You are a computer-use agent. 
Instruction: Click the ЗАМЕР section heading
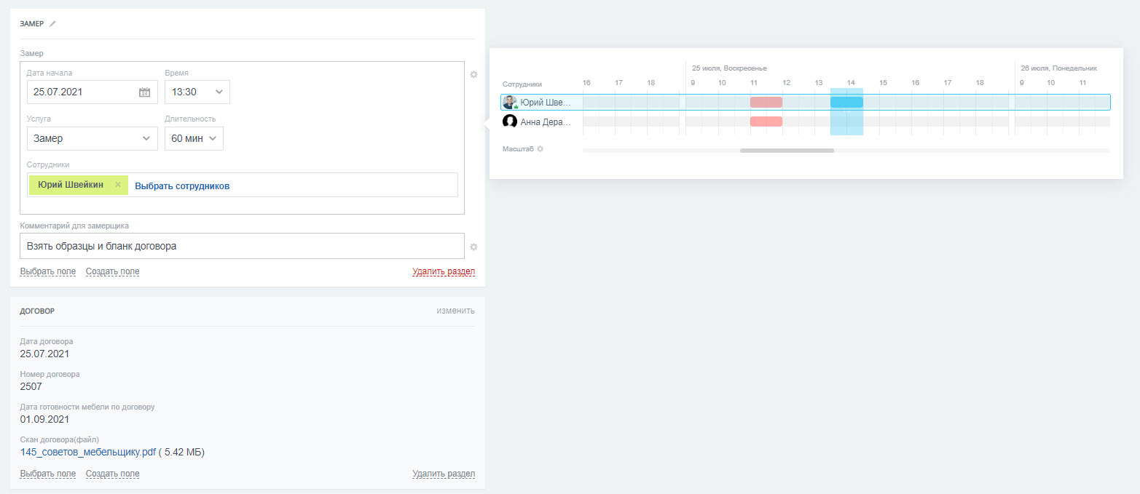pyautogui.click(x=32, y=24)
